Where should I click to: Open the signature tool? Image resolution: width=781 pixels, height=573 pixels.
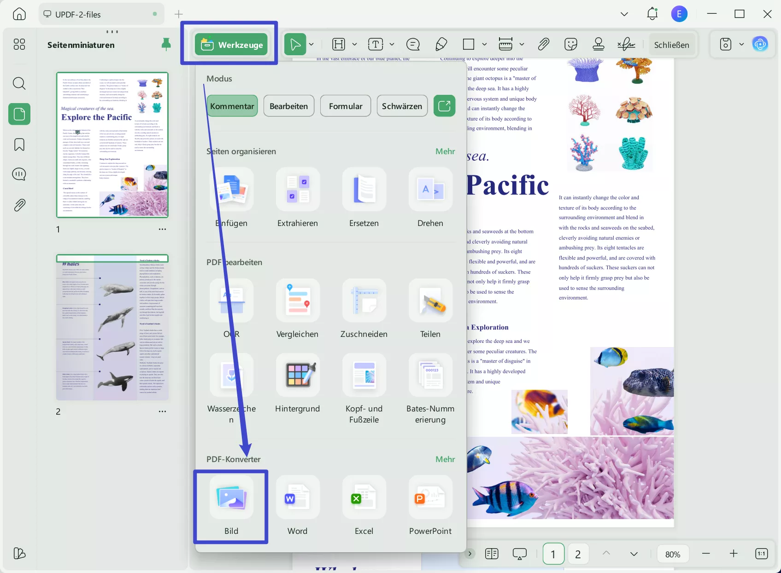(x=626, y=44)
